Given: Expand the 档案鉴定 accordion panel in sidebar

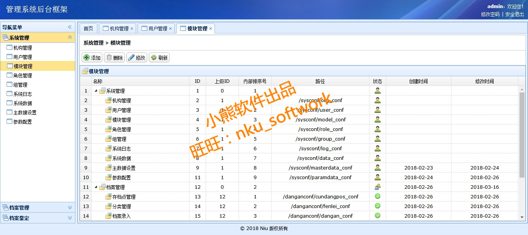Looking at the screenshot, I should tap(70, 218).
